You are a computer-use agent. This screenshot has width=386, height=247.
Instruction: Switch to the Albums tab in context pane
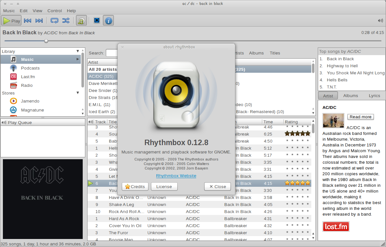click(350, 95)
